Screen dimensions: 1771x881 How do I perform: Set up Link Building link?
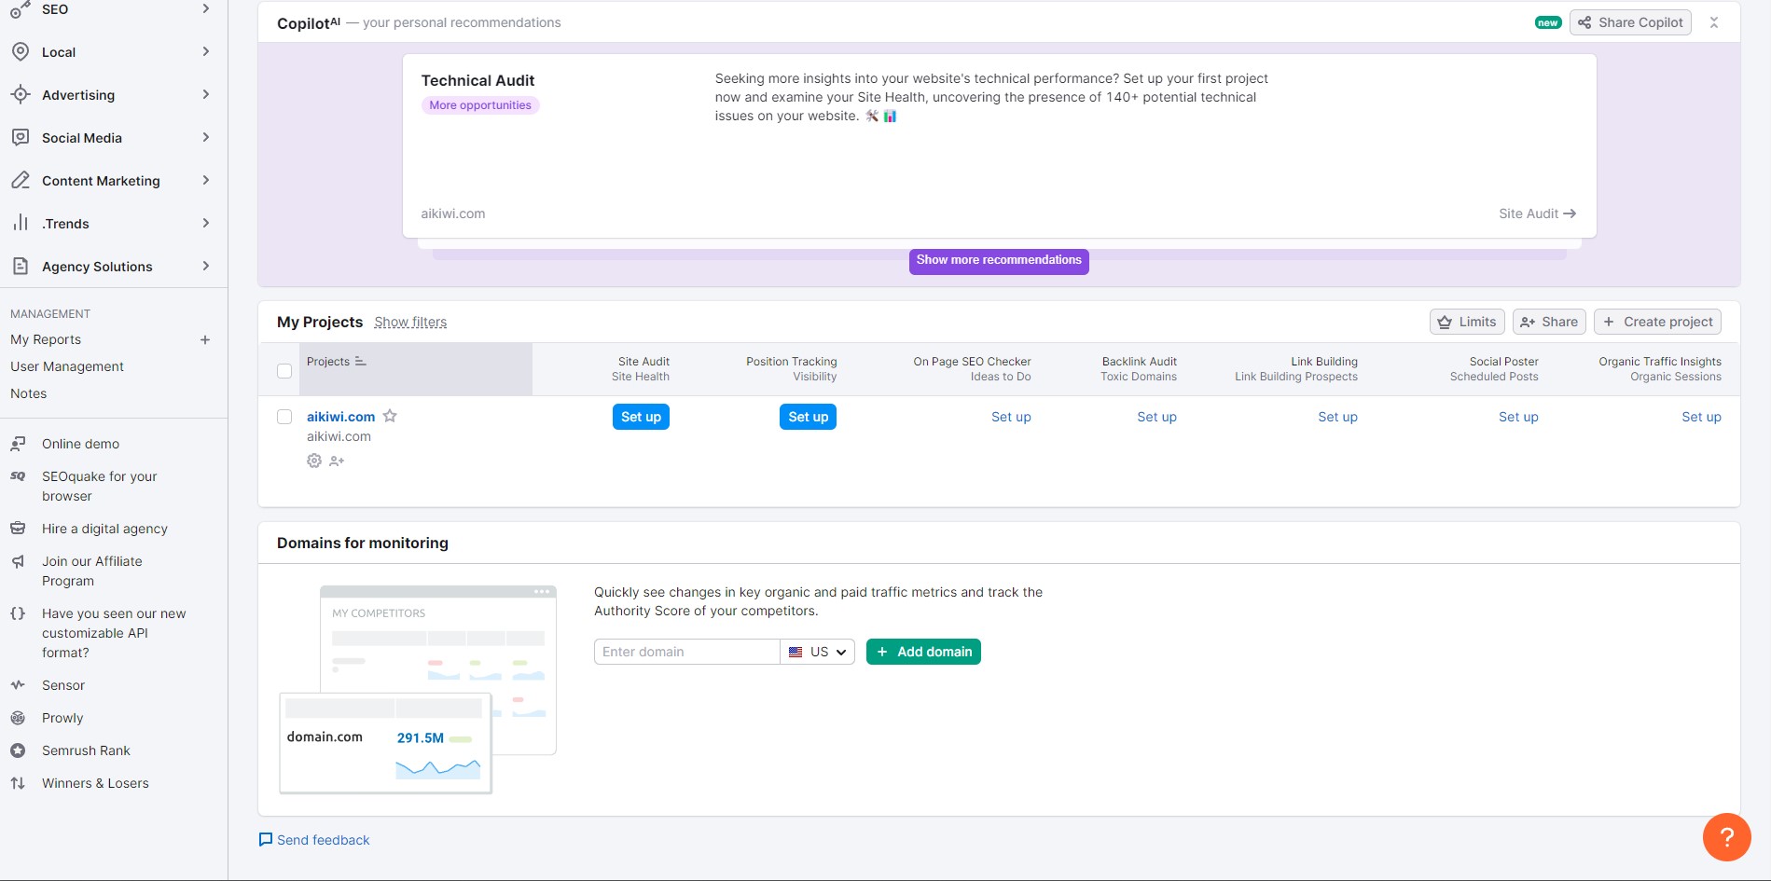coord(1337,417)
